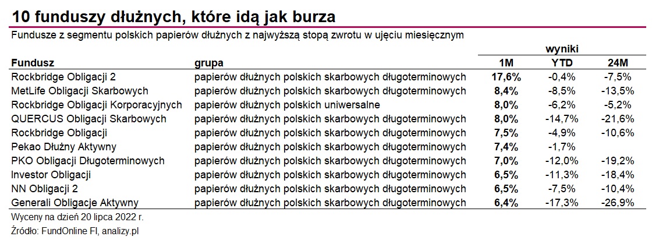
Task: Click the fund name 'NN Obligacji 2'
Action: pos(45,189)
